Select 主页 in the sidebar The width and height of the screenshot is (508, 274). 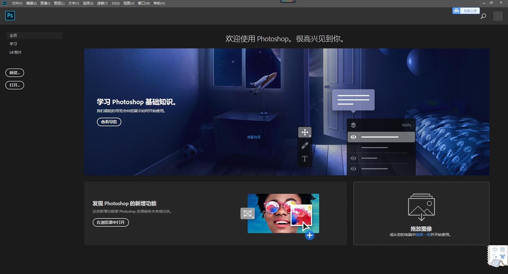point(34,35)
